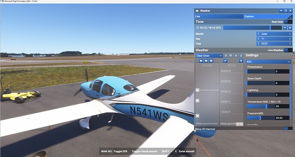Screen dimensions: 295x157
Task: Click the SHIFT key hint
Action: tap(165, 151)
